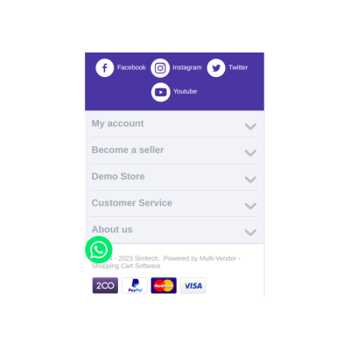
Task: Open the Twitter bird icon
Action: point(216,68)
